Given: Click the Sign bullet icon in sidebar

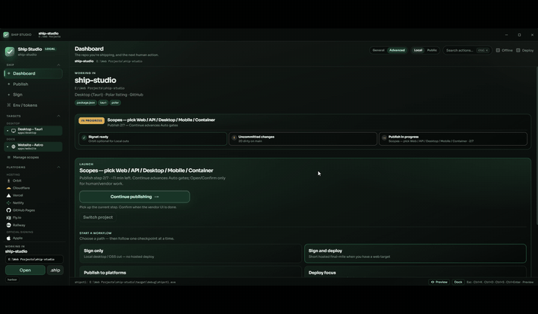Looking at the screenshot, I should click(8, 94).
